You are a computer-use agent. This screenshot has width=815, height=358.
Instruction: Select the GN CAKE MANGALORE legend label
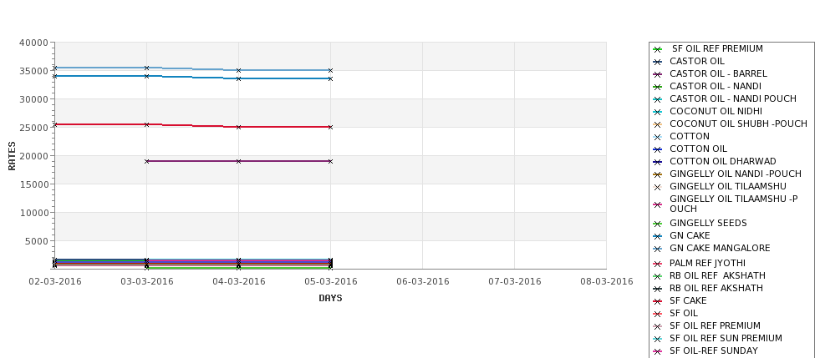click(x=720, y=248)
